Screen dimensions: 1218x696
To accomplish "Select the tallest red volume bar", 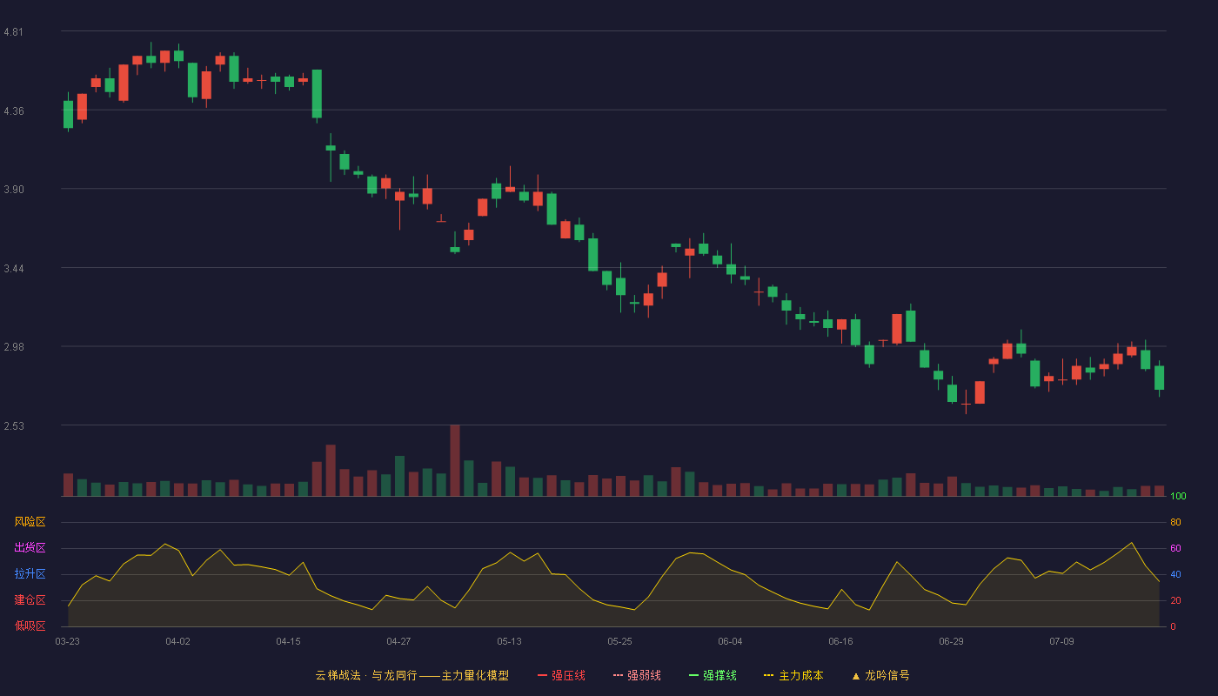I will (455, 460).
